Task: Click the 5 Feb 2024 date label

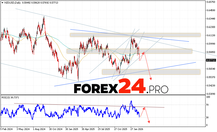Action: click(7, 129)
